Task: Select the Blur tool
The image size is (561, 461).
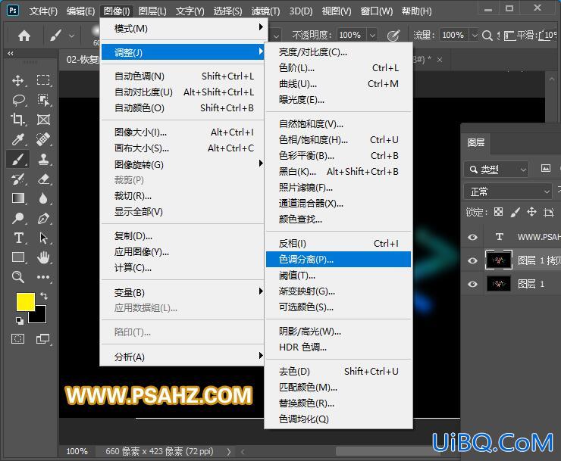Action: (43, 198)
